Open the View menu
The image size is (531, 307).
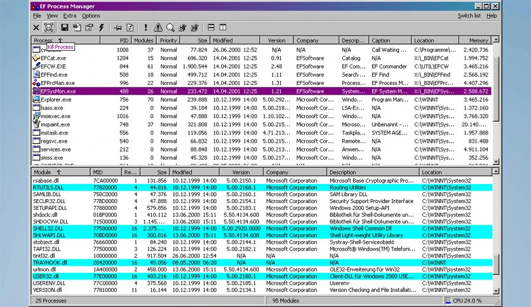pyautogui.click(x=52, y=16)
